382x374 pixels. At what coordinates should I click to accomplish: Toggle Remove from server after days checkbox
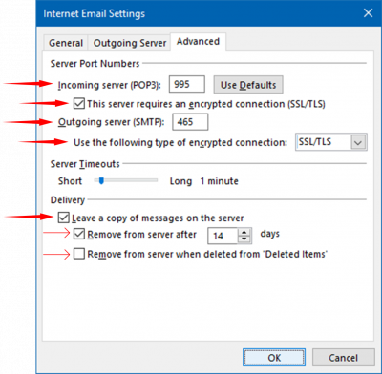coord(79,234)
